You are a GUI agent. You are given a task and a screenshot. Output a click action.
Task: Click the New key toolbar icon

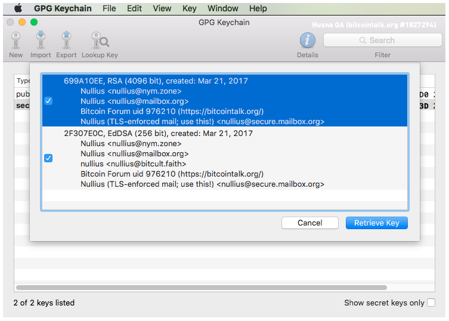tap(16, 41)
